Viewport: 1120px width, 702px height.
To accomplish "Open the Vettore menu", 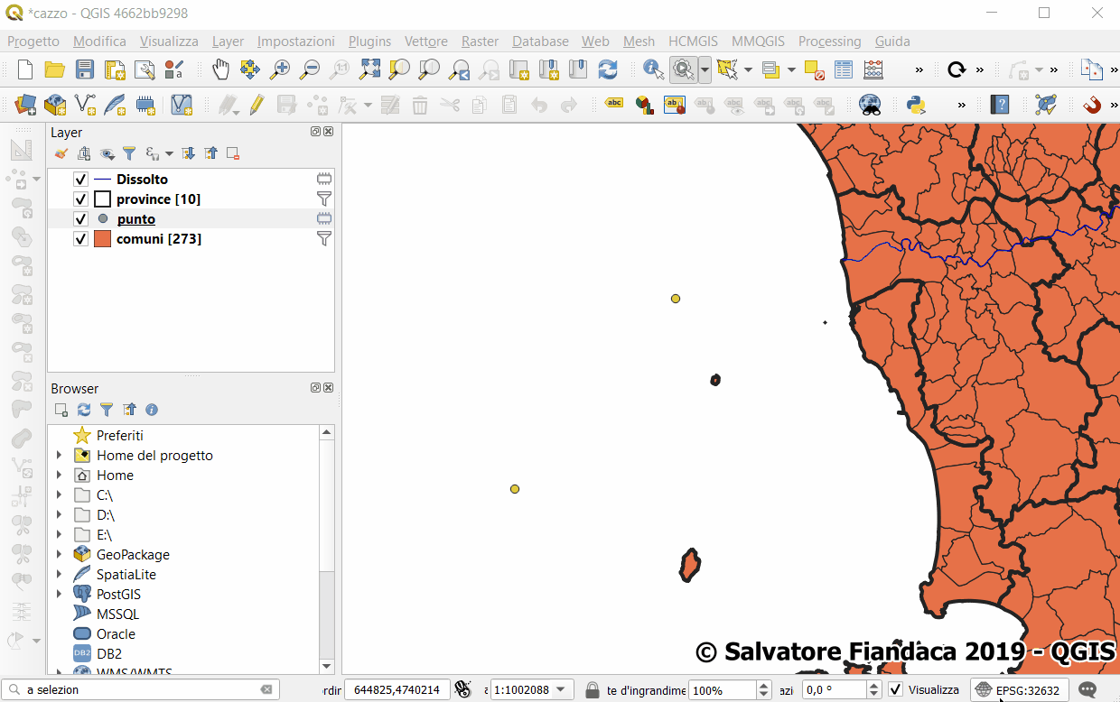I will tap(425, 42).
